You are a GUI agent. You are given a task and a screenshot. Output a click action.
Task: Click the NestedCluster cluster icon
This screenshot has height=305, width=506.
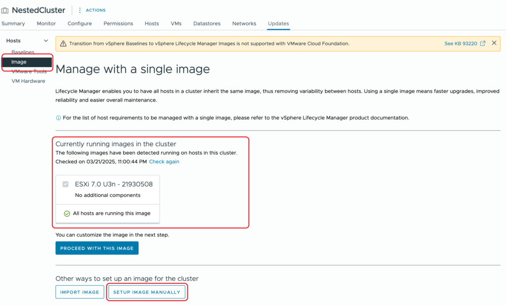click(5, 10)
